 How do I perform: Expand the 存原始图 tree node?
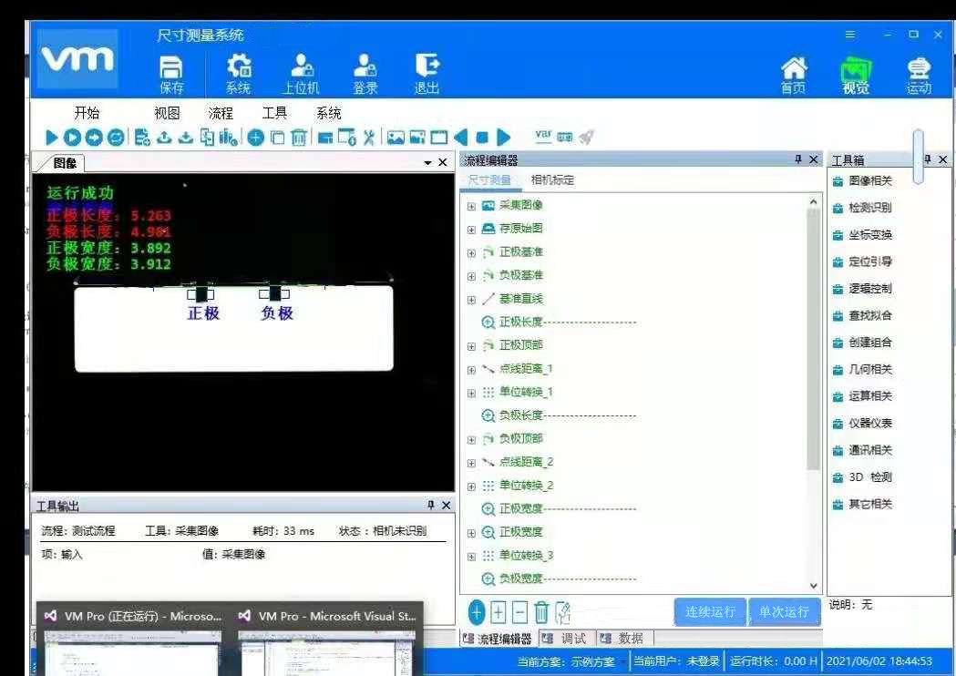[x=471, y=230]
